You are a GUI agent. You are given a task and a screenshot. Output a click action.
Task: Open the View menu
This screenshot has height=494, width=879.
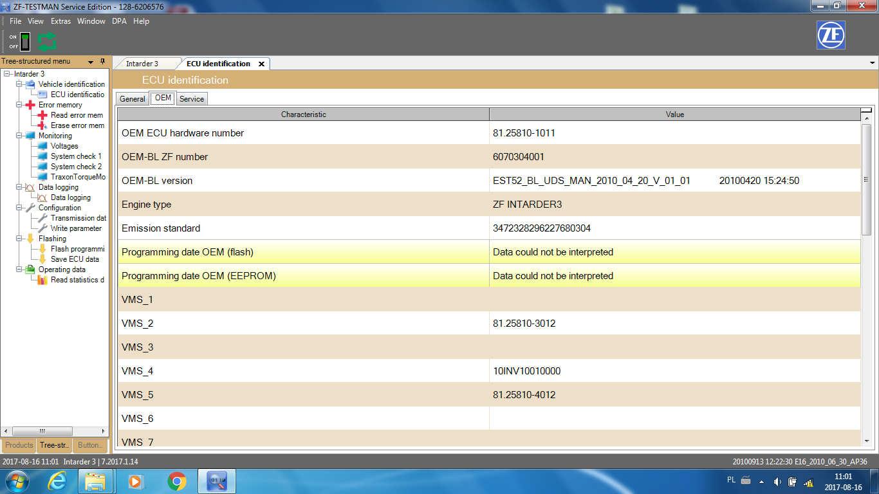tap(36, 21)
